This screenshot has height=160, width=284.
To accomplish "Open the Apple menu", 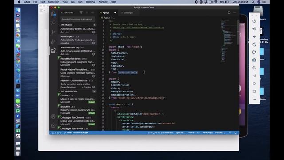I will tap(19, 2).
